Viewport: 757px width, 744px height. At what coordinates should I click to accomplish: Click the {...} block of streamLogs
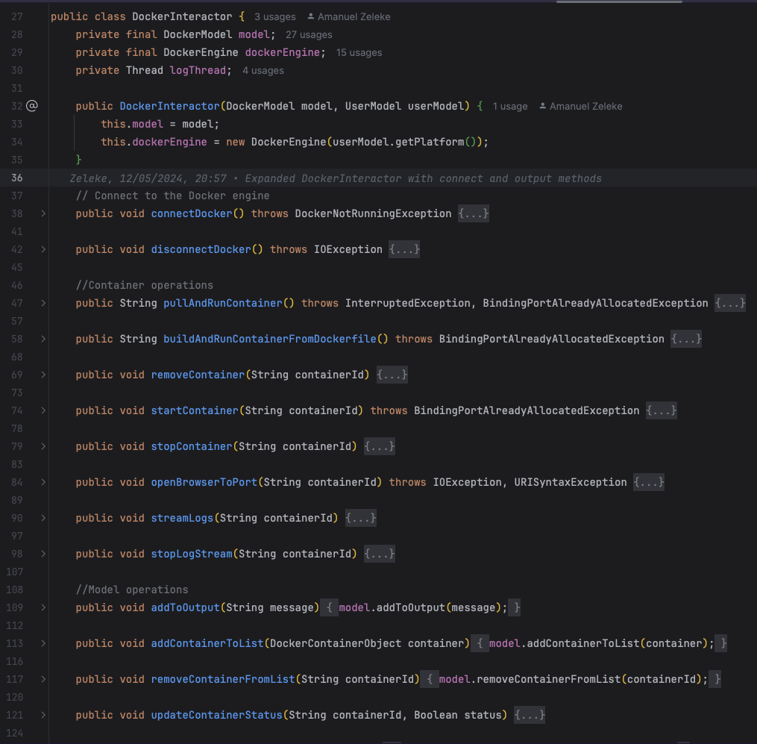tap(361, 517)
